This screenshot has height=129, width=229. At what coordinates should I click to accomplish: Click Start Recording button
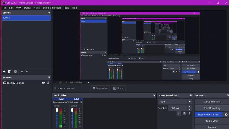click(212, 108)
